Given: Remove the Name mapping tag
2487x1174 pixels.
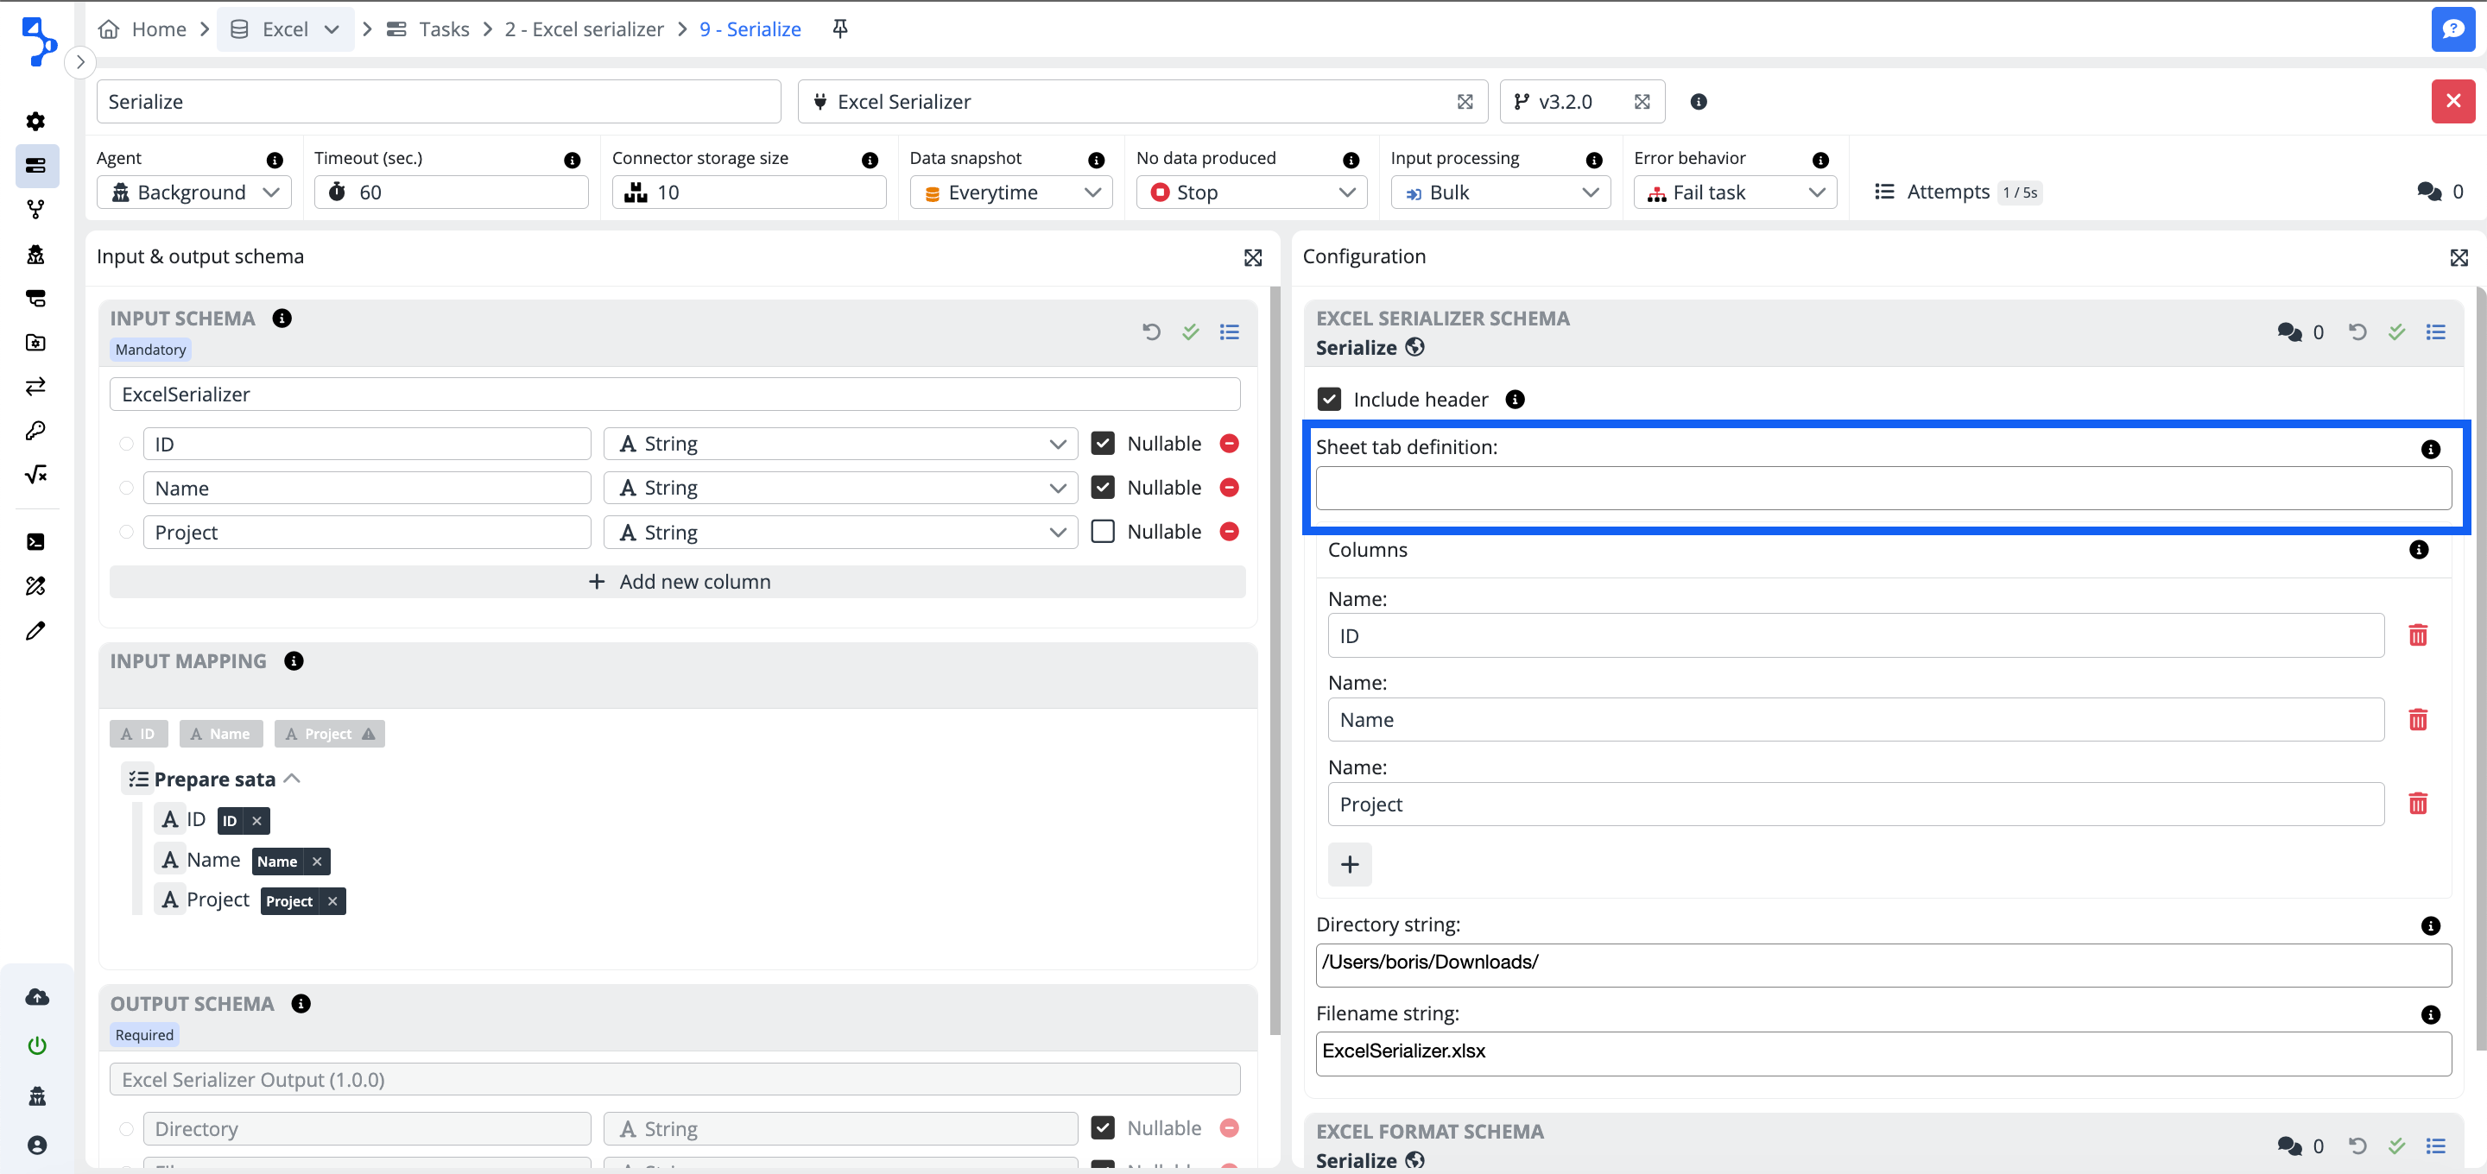Looking at the screenshot, I should click(x=317, y=862).
